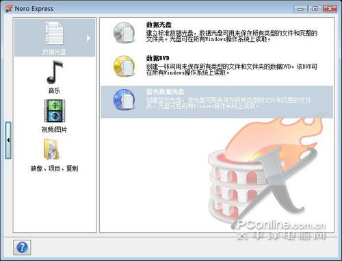Expand the arrow beside sidebar 数据光盘

click(x=88, y=38)
